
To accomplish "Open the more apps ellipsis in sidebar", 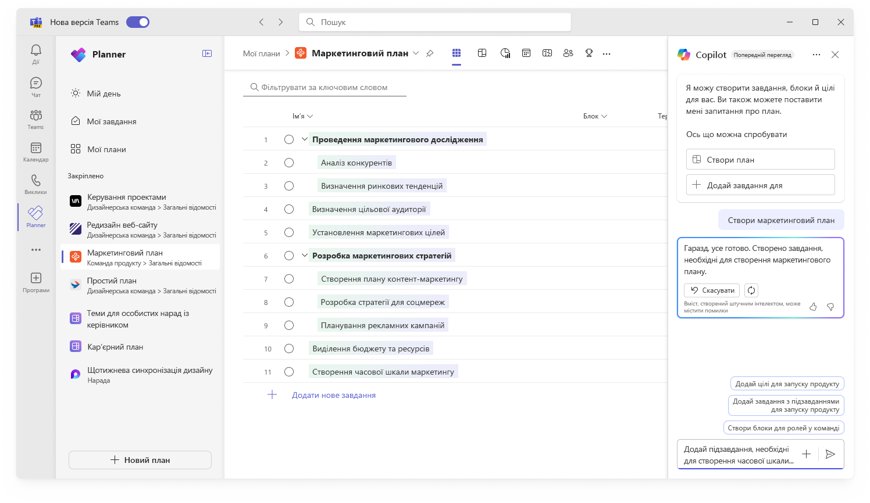I will pyautogui.click(x=36, y=250).
